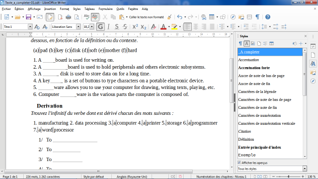The height and width of the screenshot is (179, 318).
Task: Open LibreOffice Help question mark icon
Action: coord(268,17)
